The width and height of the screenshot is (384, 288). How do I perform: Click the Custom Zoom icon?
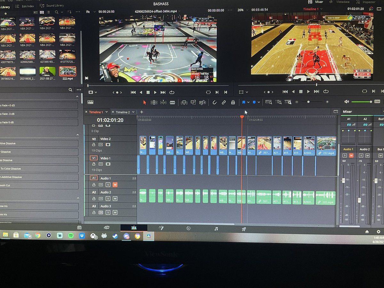(288, 102)
